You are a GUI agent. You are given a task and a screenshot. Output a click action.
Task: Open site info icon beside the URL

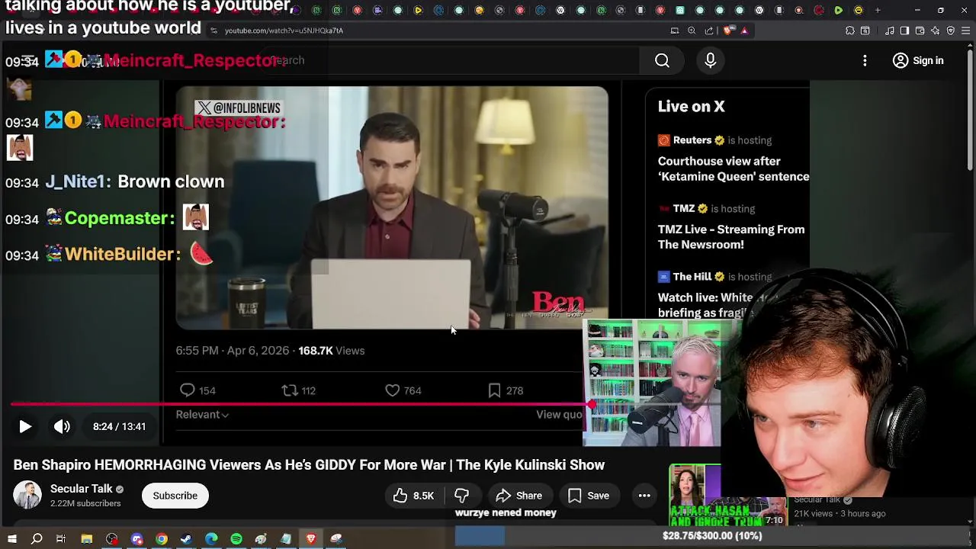pos(214,30)
